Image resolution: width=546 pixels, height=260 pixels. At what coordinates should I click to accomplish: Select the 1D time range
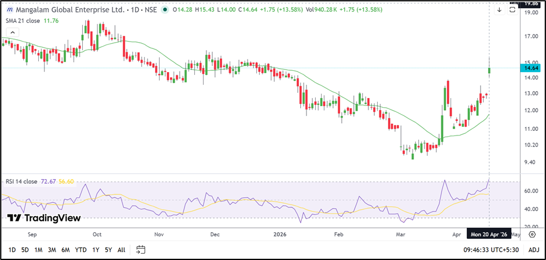tap(12, 250)
